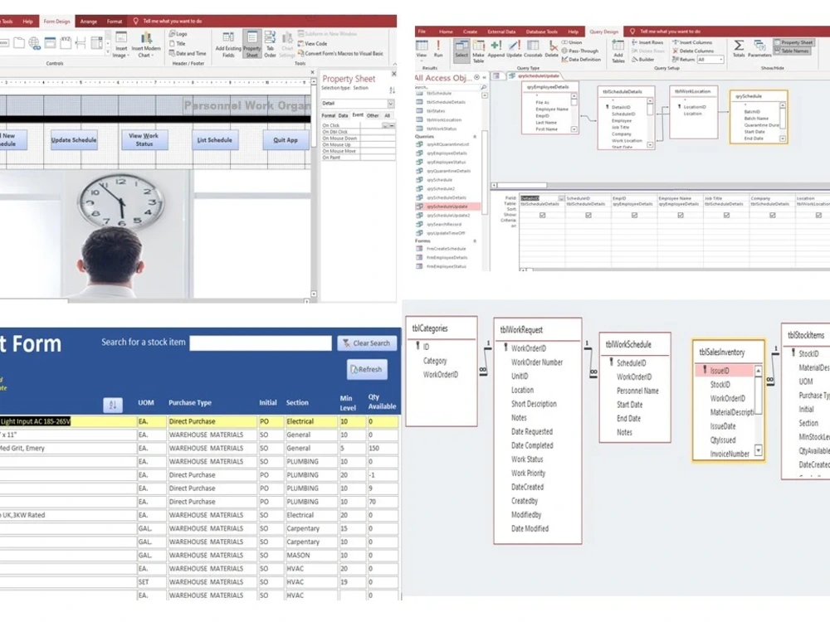Open the Detail section selector dropdown
Screen dimensions: 830x622
coord(391,104)
